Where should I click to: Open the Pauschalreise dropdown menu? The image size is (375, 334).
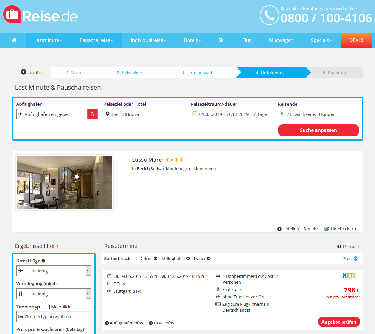(96, 40)
